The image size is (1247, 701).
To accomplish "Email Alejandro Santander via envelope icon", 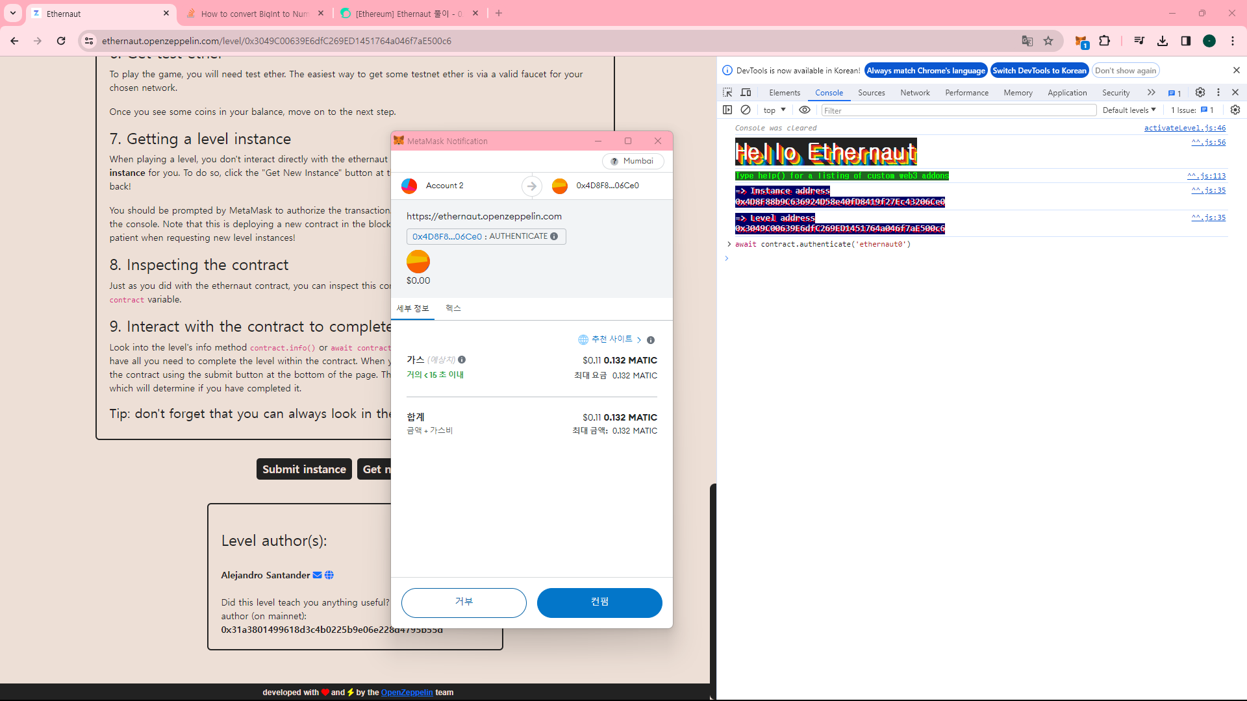I will (x=317, y=575).
